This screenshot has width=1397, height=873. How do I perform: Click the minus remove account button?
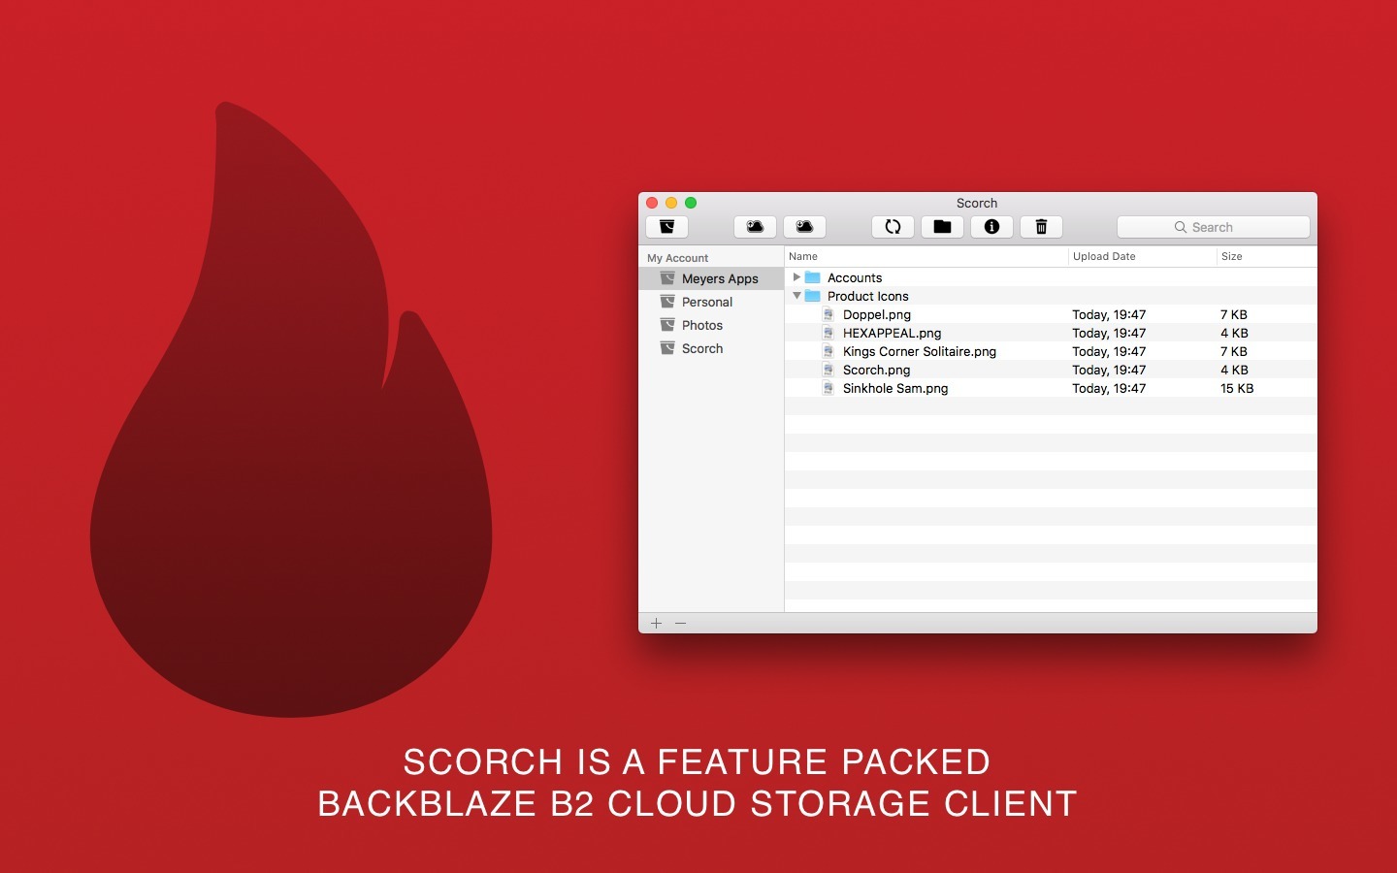coord(680,623)
